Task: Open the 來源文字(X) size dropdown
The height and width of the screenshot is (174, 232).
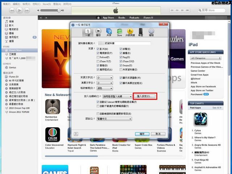Action: pyautogui.click(x=105, y=78)
